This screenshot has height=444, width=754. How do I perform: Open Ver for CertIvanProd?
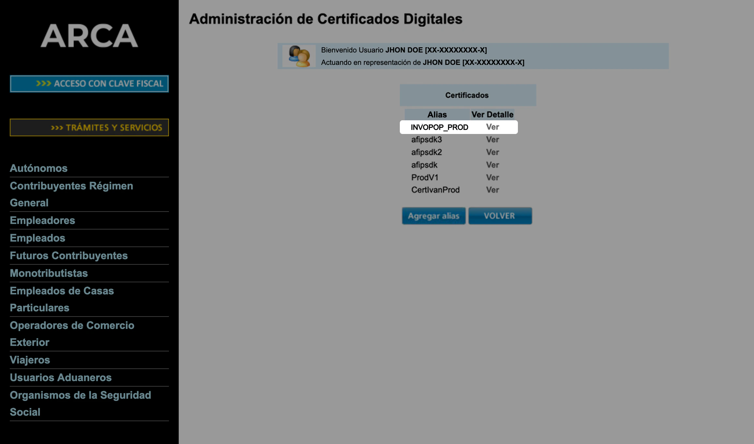[x=492, y=190]
